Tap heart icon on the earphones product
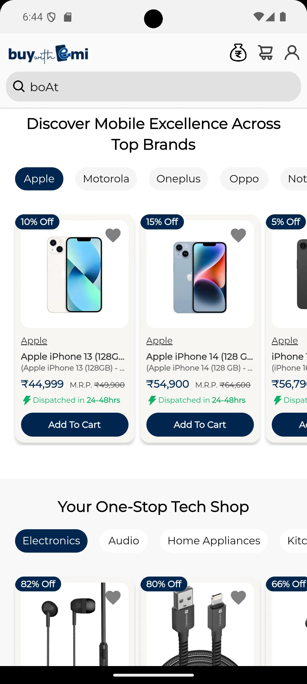Viewport: 307px width, 684px height. [113, 598]
